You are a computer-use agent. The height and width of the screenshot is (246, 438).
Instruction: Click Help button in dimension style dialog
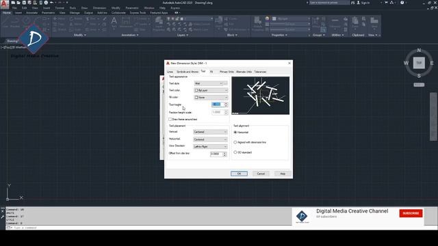click(x=283, y=174)
